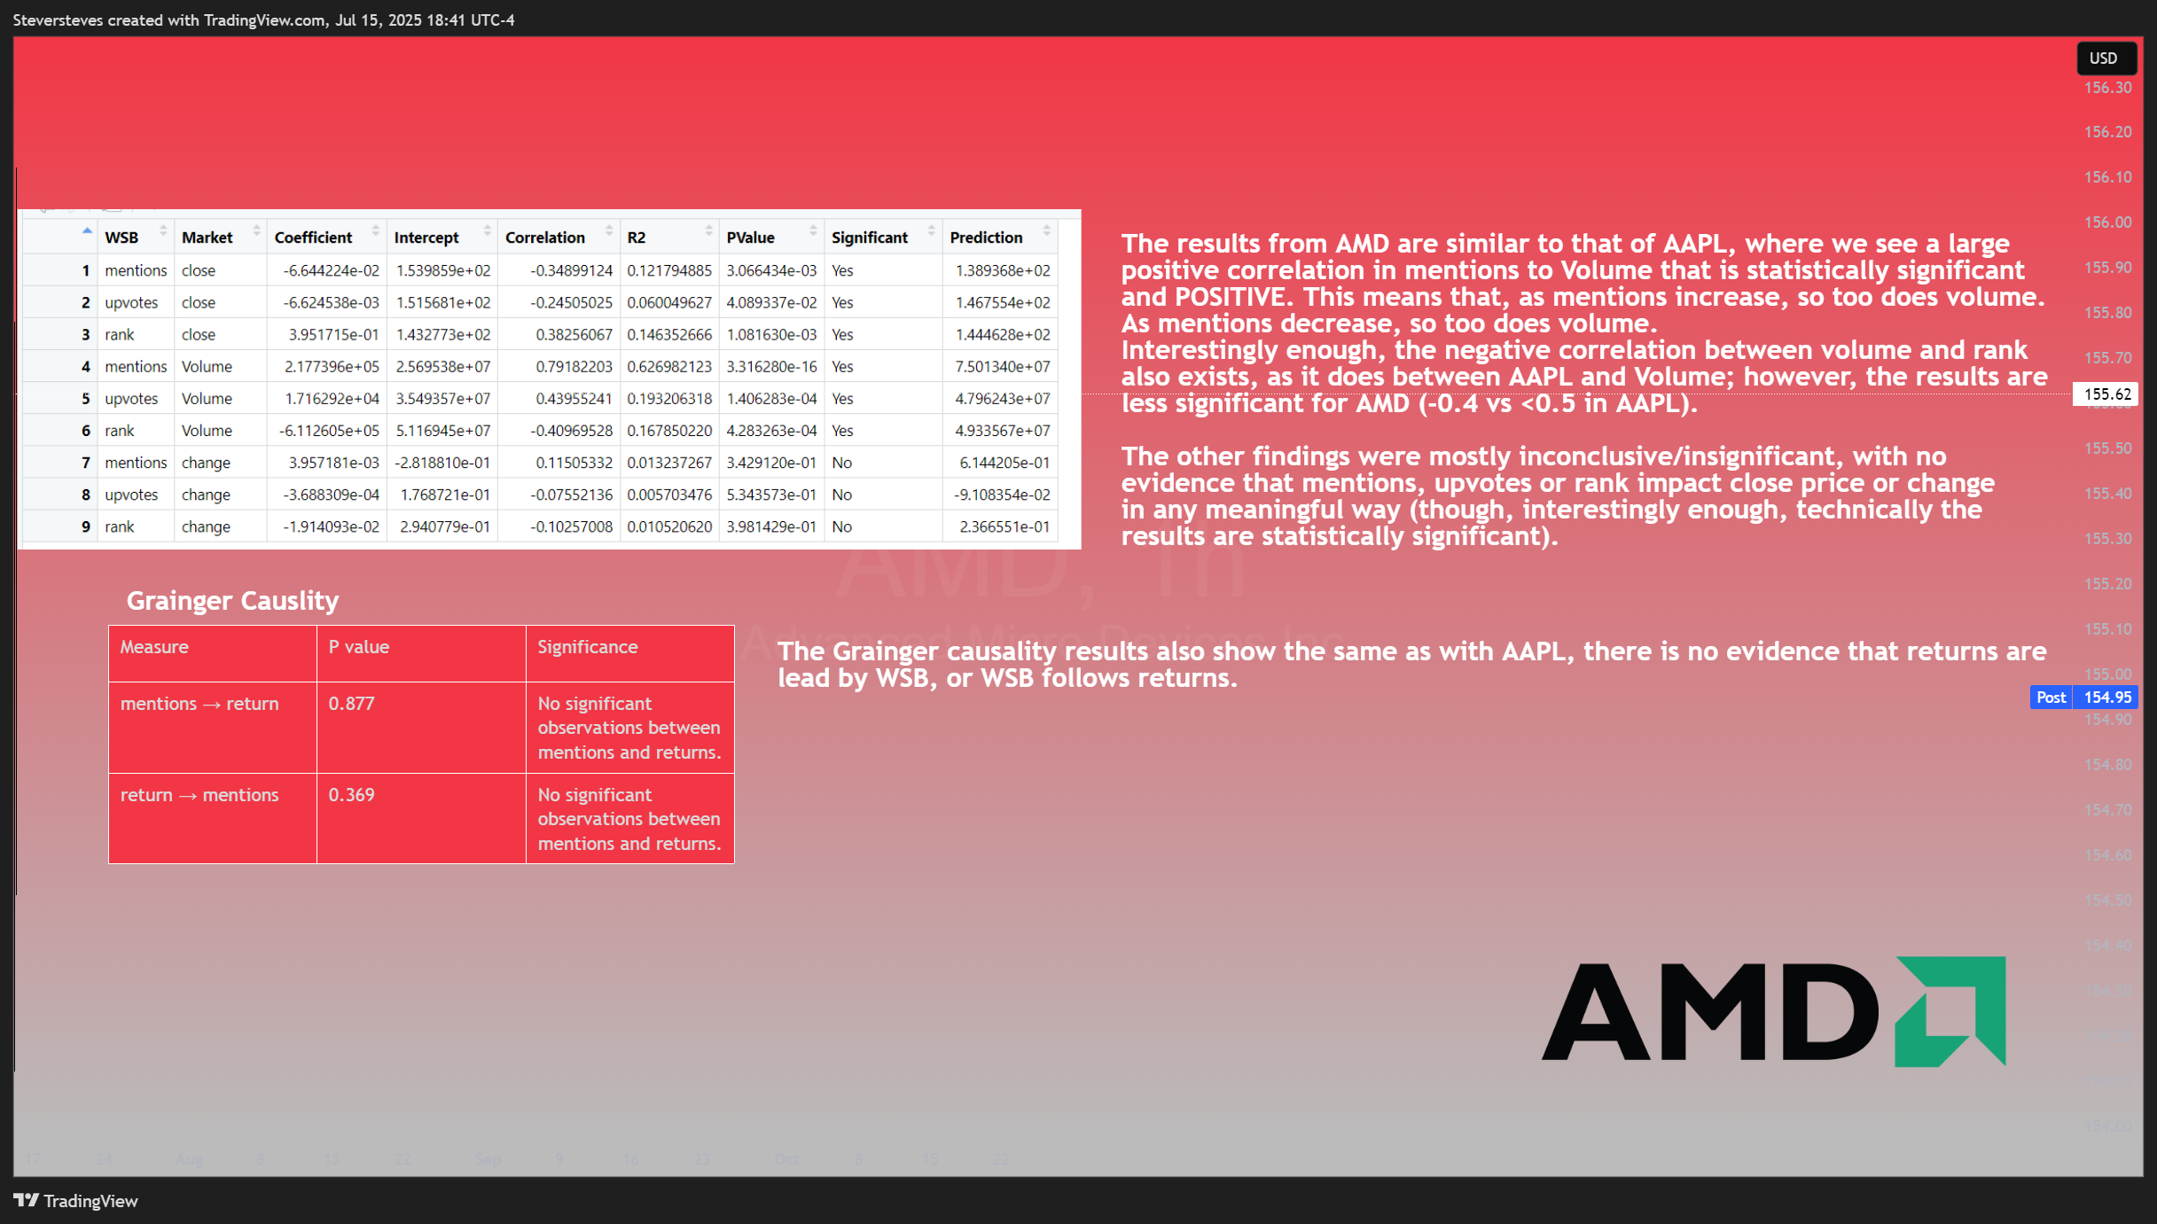Click the prediction value 1.389368e+02
Viewport: 2157px width, 1224px height.
pyautogui.click(x=1003, y=270)
